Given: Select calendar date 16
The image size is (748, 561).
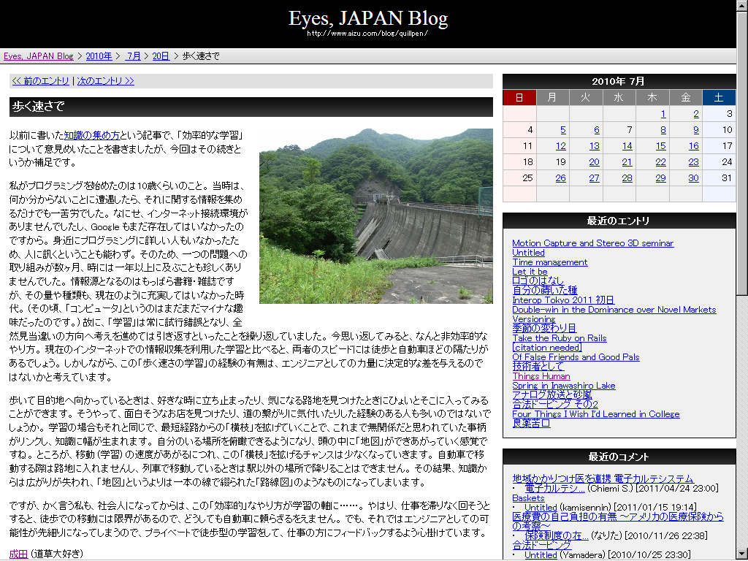Looking at the screenshot, I should (694, 146).
